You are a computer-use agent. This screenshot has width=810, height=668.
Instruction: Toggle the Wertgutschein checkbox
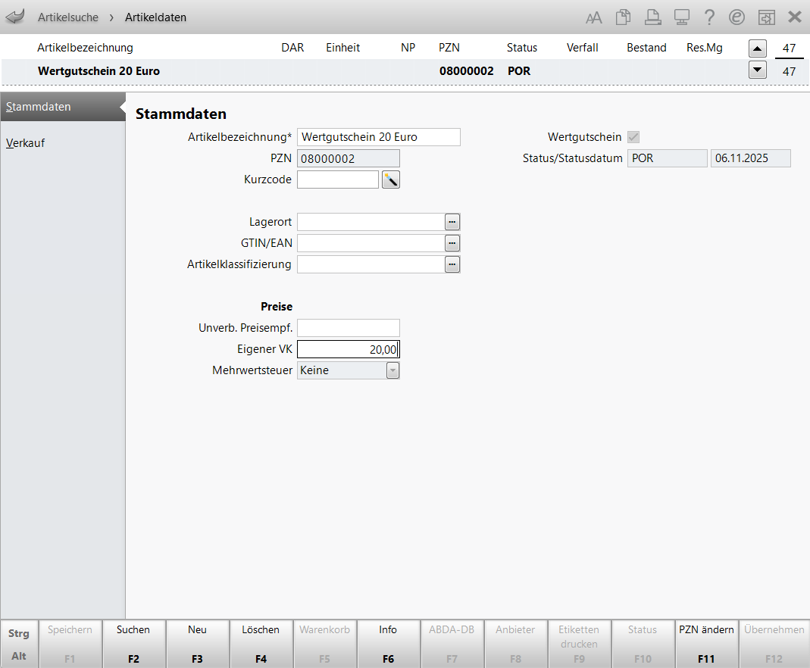pyautogui.click(x=633, y=137)
